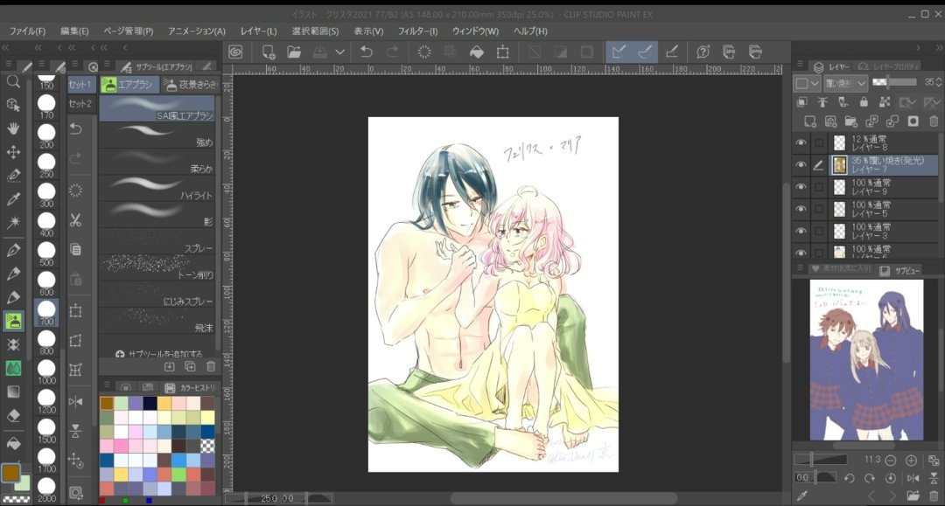This screenshot has height=506, width=945.
Task: Collapse the leftmost dock with the double chevron
Action: (5, 47)
